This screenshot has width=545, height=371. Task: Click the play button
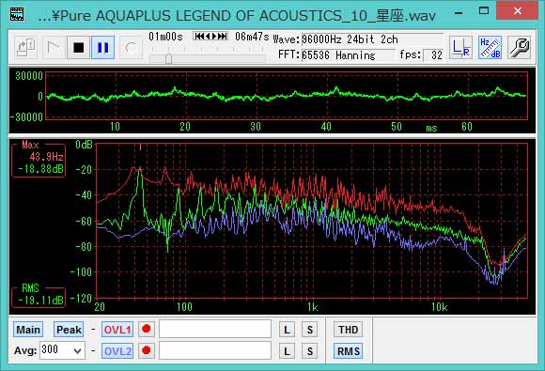[53, 47]
